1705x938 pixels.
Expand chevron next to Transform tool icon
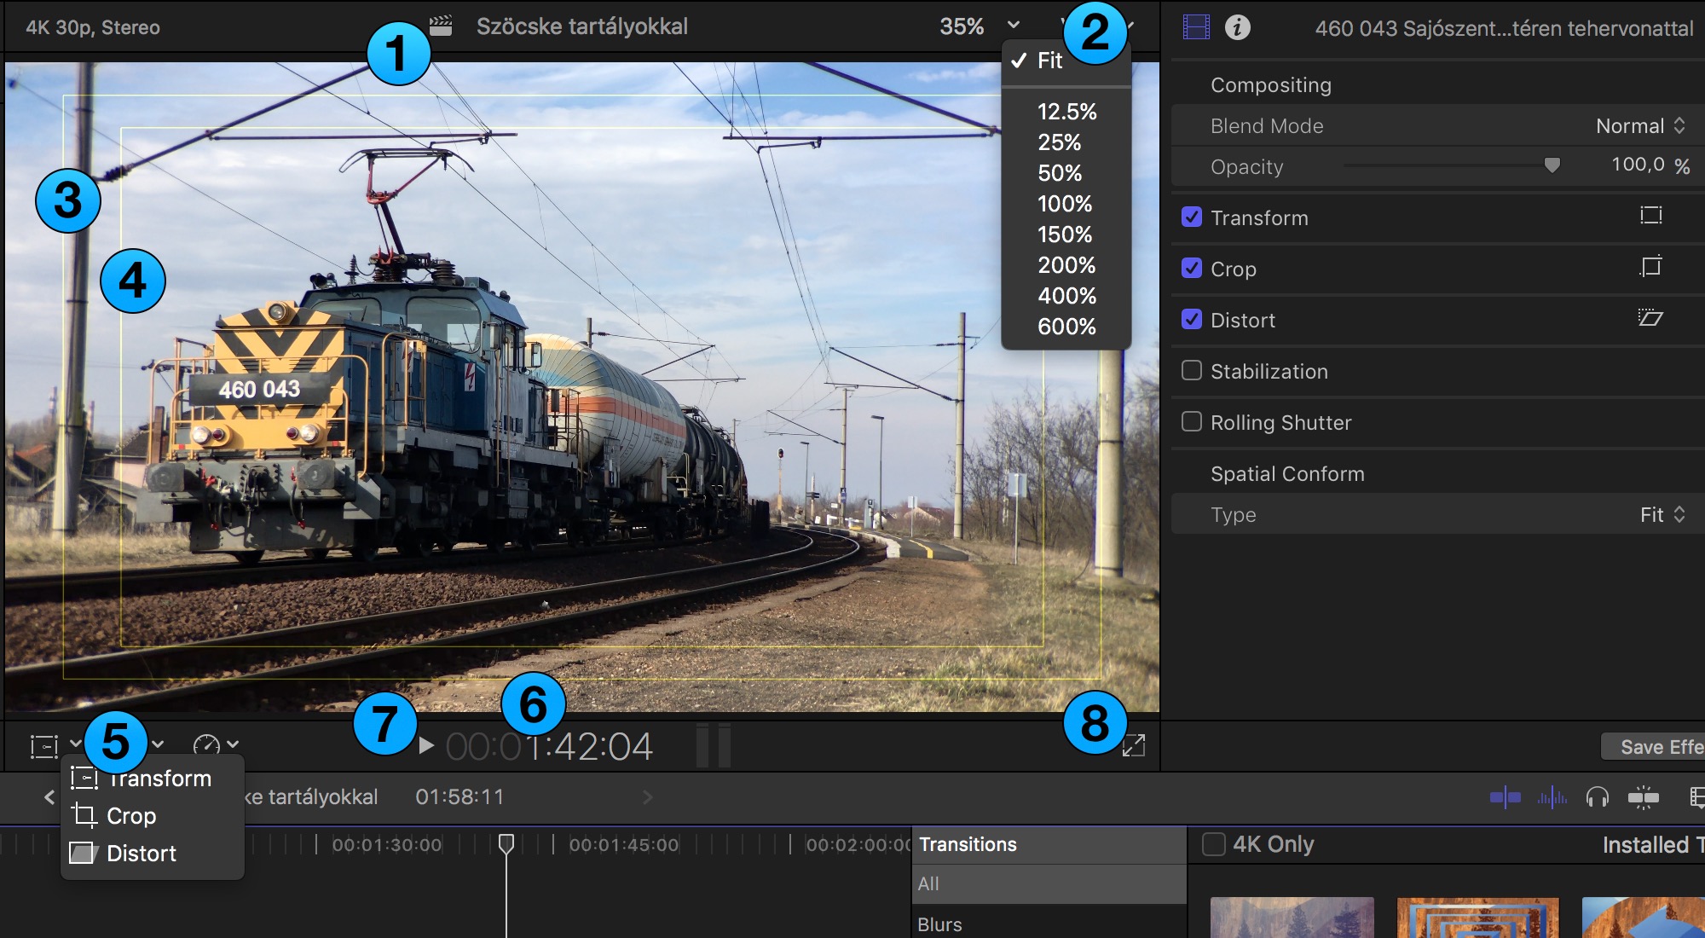pyautogui.click(x=75, y=744)
